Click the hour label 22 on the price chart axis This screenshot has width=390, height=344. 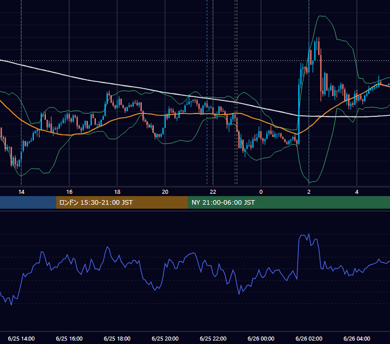click(x=213, y=192)
